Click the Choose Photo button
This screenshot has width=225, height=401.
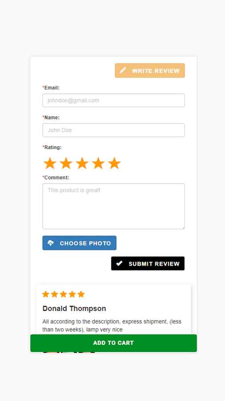pos(79,243)
